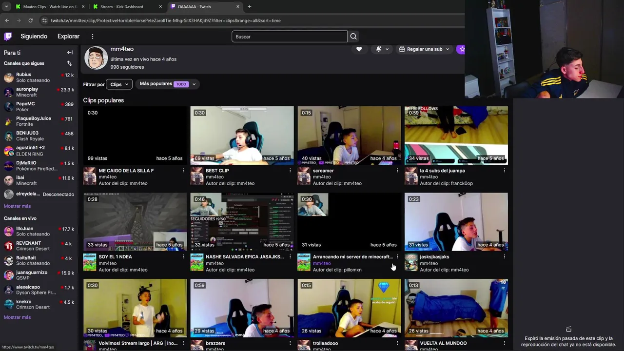Open alexelcapo live channel in sidebar
Screen dimensions: 624x351
39,290
